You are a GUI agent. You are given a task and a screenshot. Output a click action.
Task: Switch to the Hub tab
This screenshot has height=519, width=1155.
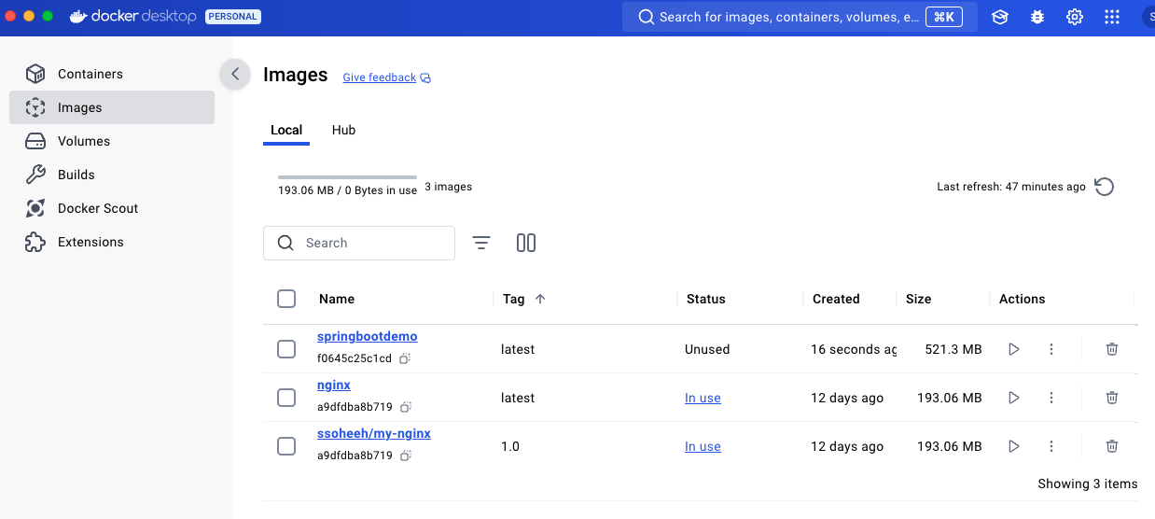(x=343, y=130)
